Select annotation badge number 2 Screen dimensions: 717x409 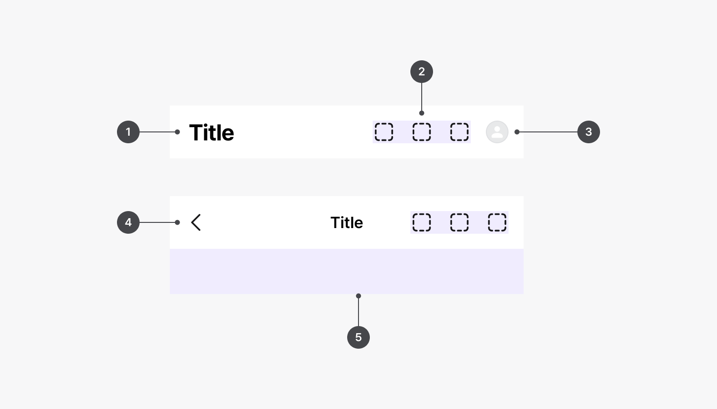pos(422,72)
